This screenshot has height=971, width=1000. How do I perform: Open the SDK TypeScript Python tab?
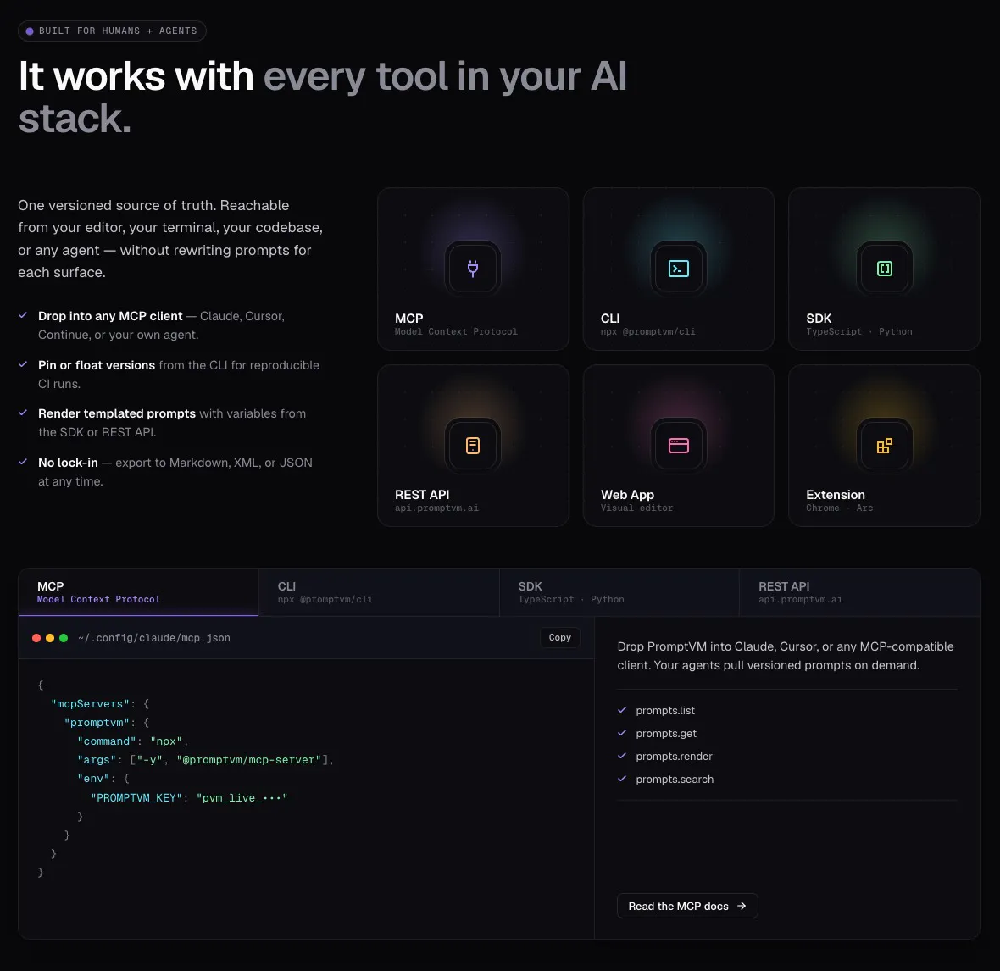pos(619,592)
